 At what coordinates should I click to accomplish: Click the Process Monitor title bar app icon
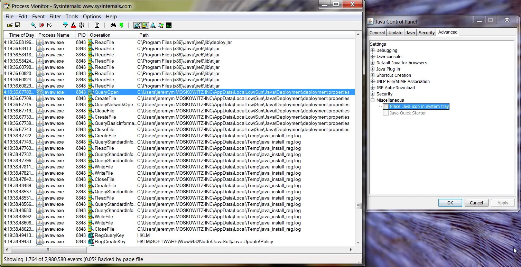[x=6, y=6]
